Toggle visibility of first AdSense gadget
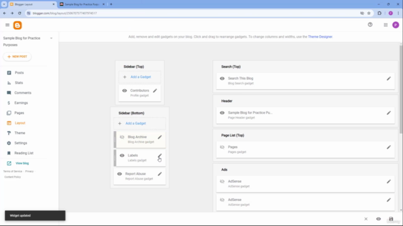 (x=222, y=181)
